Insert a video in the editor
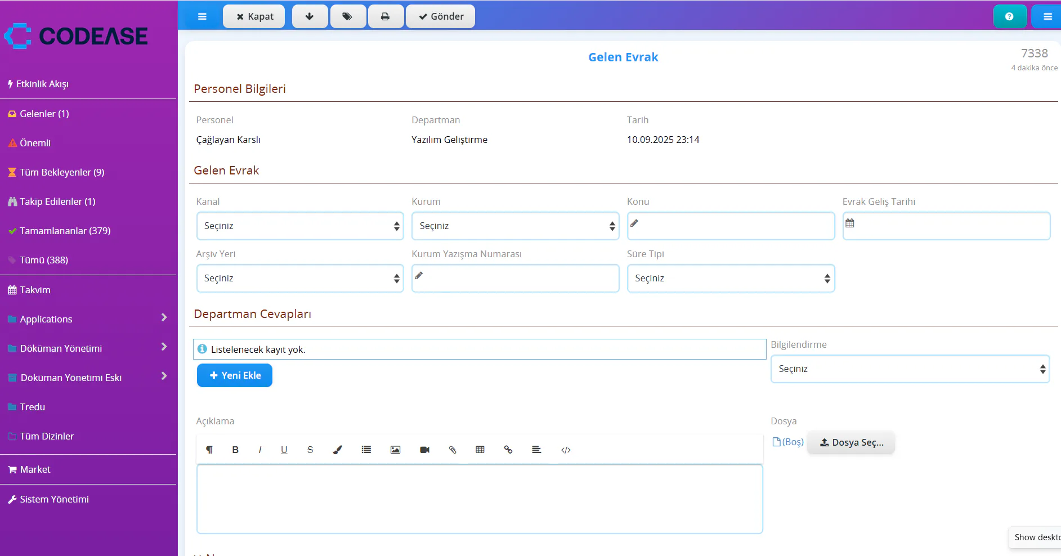The width and height of the screenshot is (1061, 556). click(x=425, y=450)
